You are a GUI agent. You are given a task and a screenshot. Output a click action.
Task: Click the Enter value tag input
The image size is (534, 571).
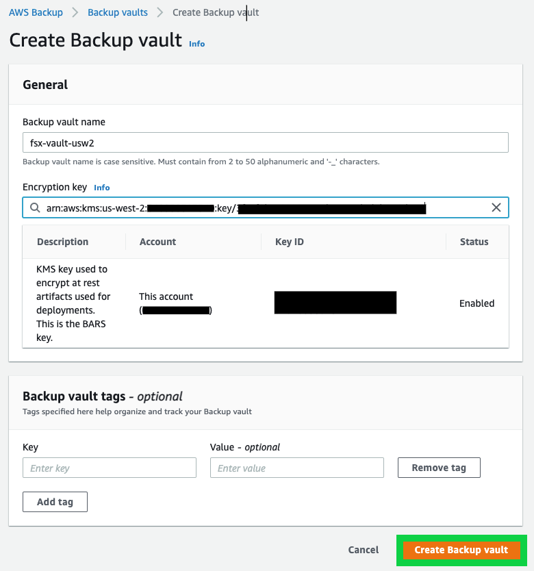coord(296,467)
